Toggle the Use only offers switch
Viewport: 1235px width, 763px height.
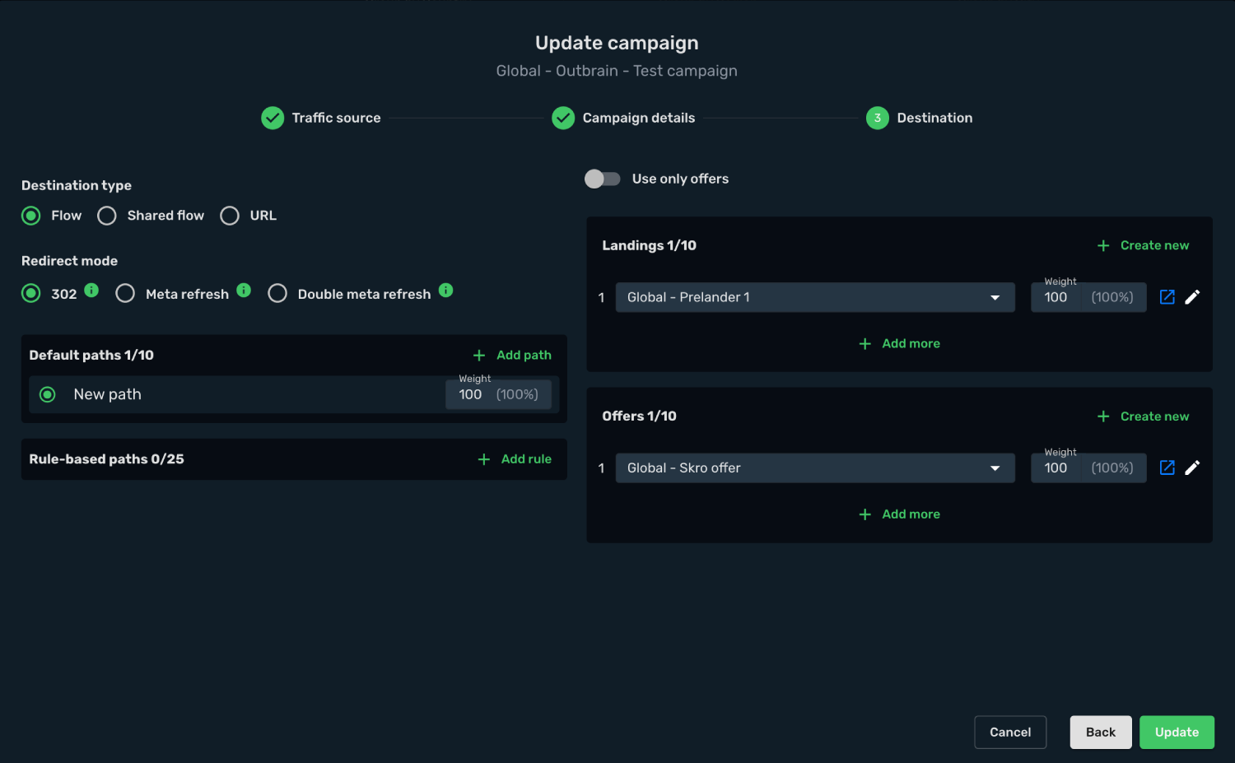coord(603,179)
